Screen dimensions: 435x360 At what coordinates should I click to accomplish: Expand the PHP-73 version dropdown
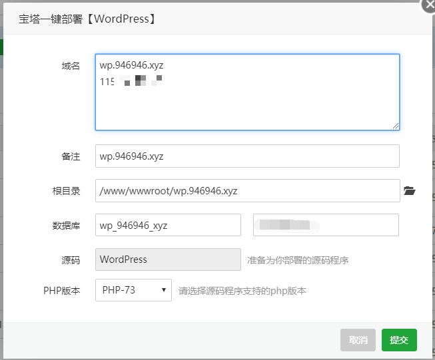pos(133,290)
